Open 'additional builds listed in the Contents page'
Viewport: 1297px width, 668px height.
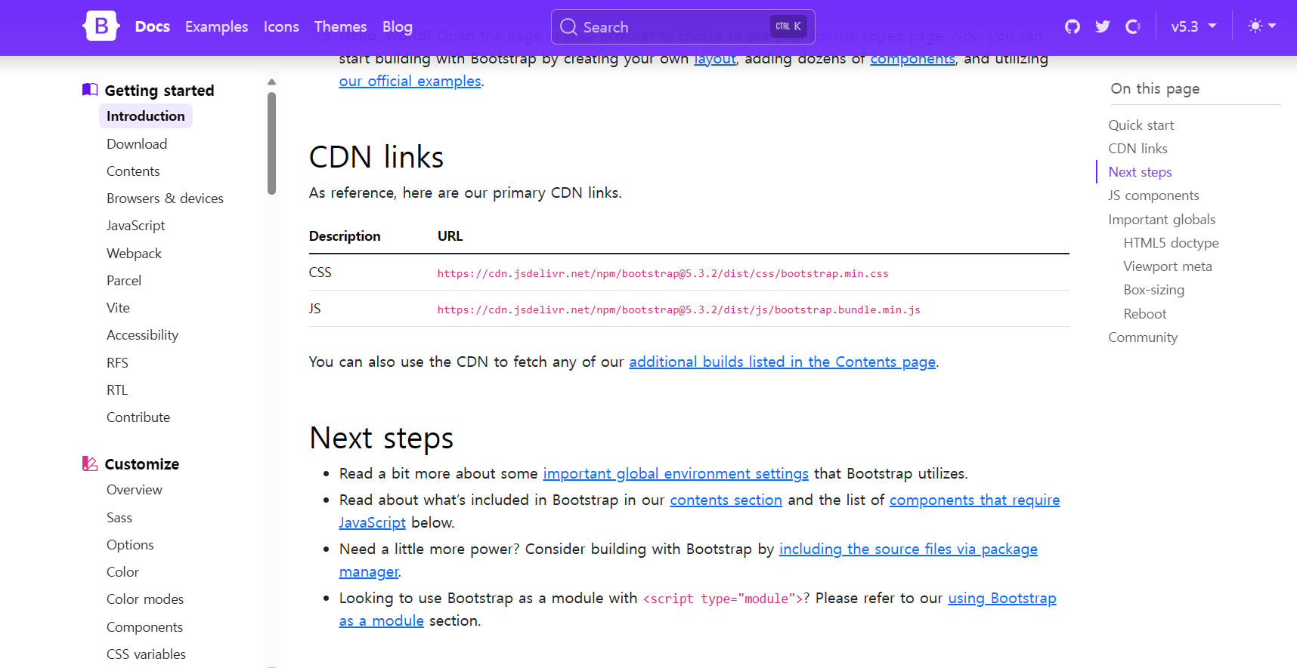(782, 362)
